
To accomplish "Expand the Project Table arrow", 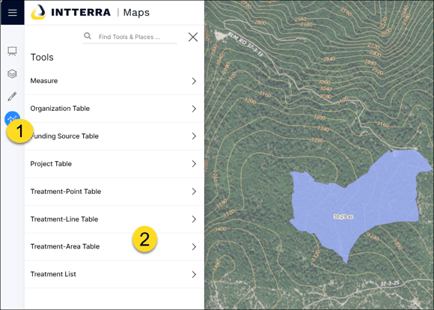I will tap(194, 164).
